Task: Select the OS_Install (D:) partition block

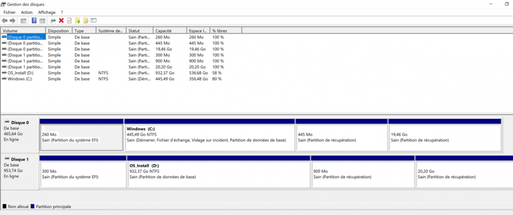Action: tap(218, 175)
